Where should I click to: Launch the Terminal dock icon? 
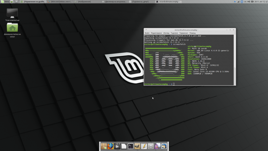tap(131, 146)
